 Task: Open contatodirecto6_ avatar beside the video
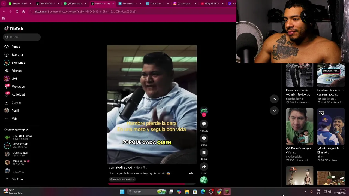pyautogui.click(x=204, y=110)
